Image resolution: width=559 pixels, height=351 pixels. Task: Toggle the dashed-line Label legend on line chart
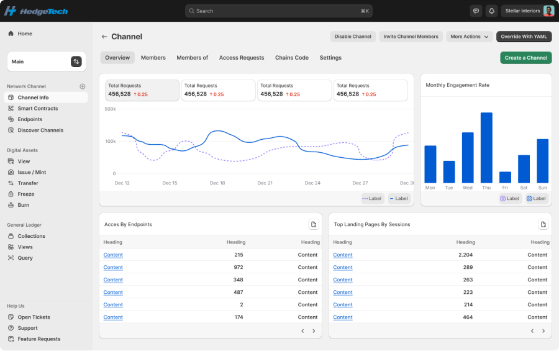point(373,199)
